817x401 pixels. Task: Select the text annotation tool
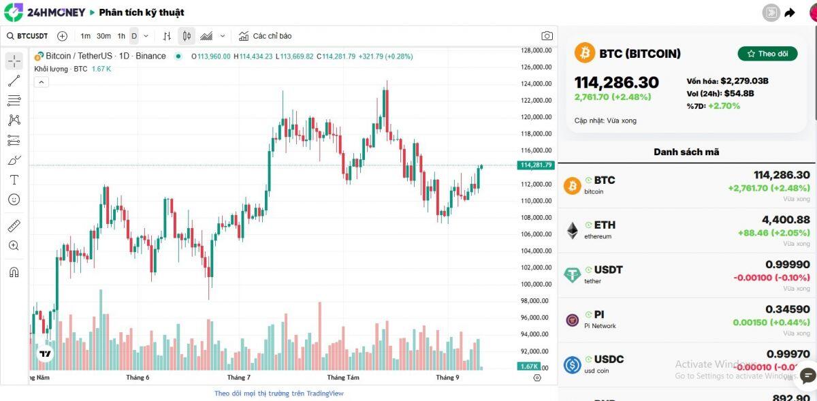(x=14, y=179)
